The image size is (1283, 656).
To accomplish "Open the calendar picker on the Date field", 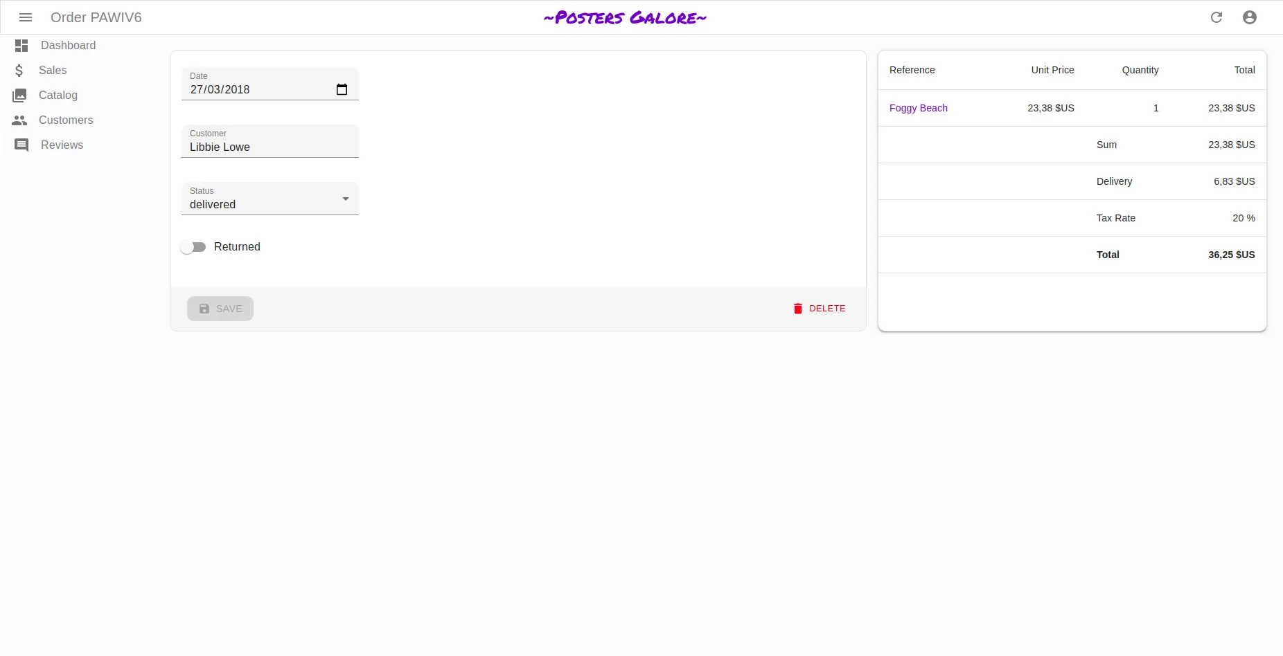I will pos(342,89).
